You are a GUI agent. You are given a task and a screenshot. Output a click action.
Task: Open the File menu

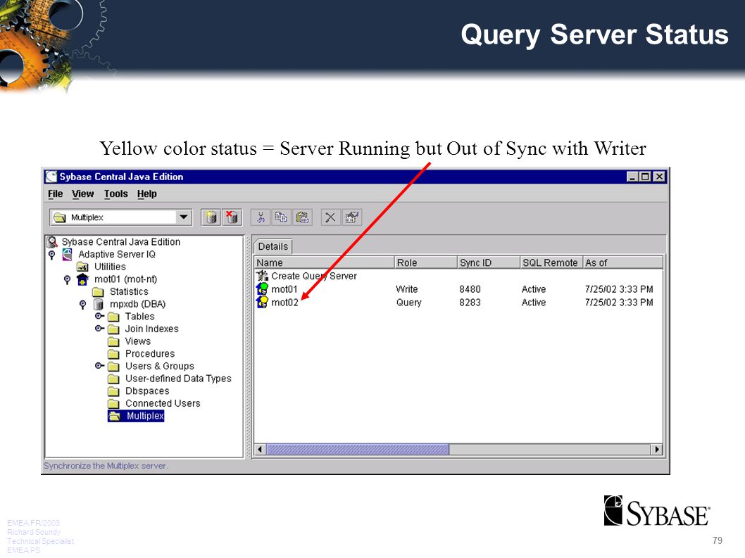55,194
